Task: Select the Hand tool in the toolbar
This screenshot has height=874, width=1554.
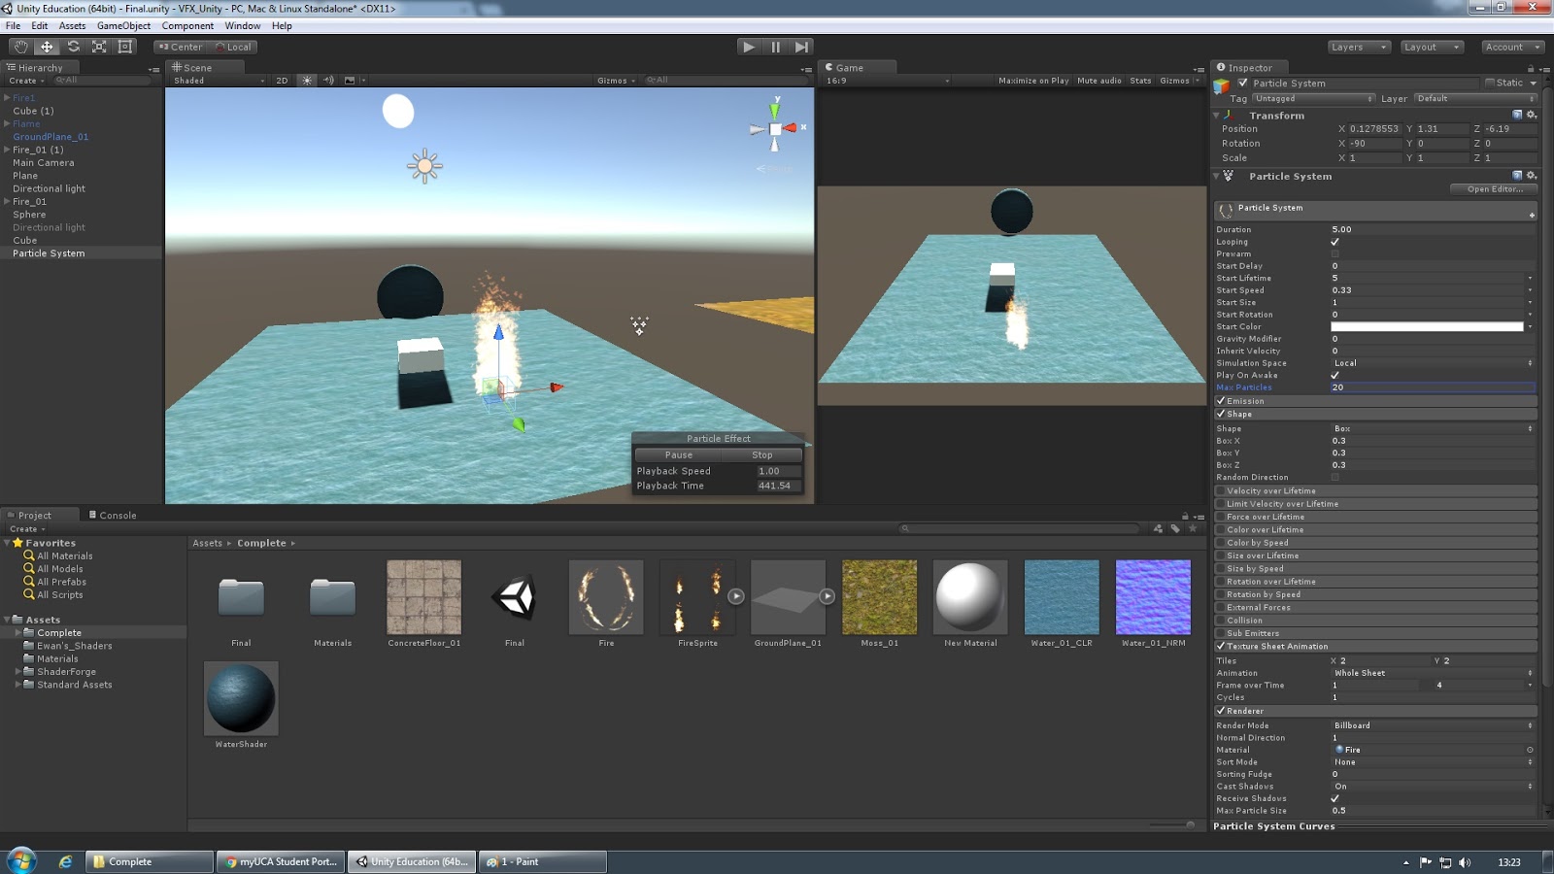Action: pos(20,47)
